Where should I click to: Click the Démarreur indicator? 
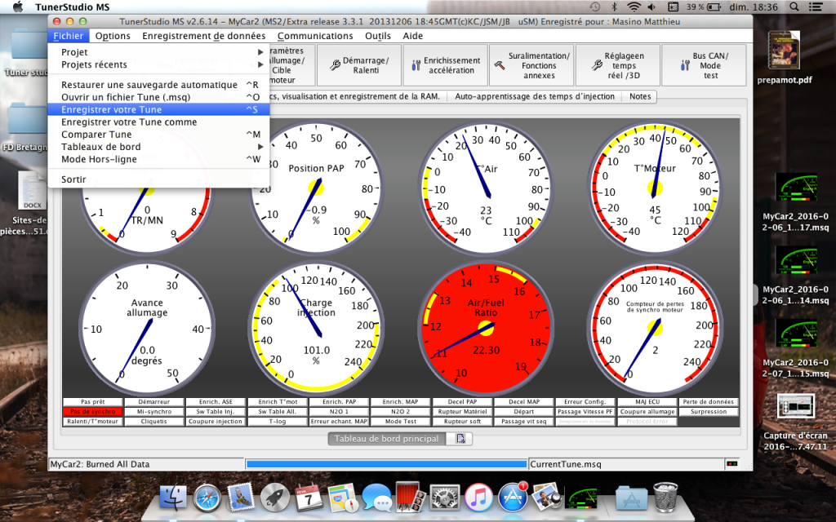tap(154, 401)
